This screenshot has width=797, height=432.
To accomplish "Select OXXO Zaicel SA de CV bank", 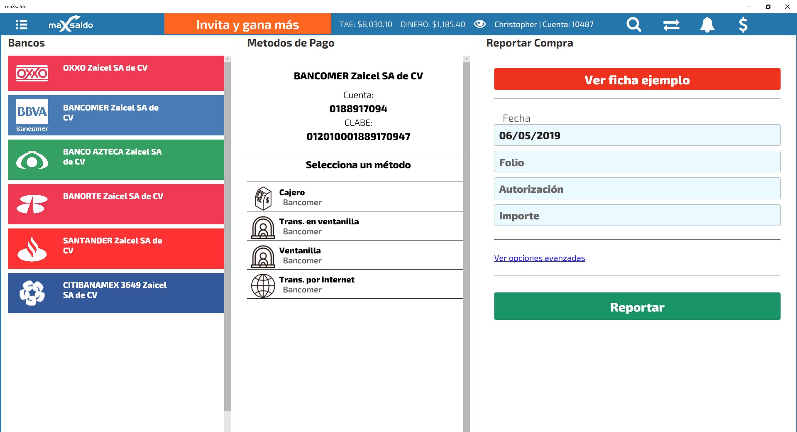I will 116,73.
